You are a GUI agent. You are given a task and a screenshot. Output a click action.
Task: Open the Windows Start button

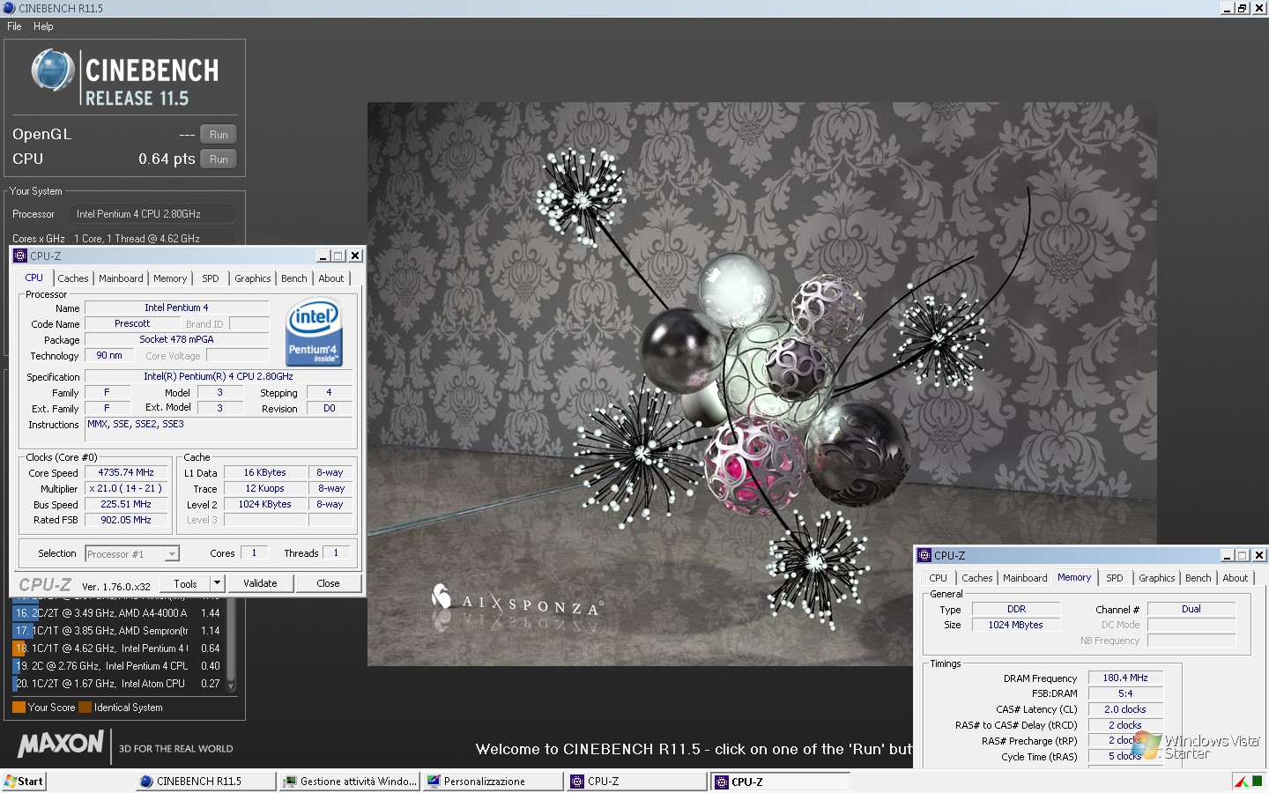click(x=24, y=782)
